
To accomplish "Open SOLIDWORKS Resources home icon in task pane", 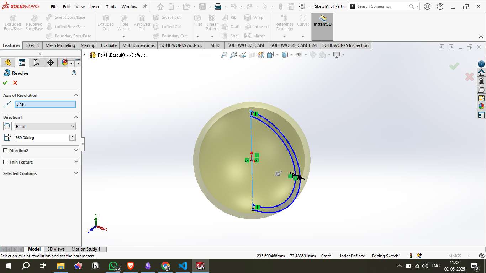I will pos(481,73).
